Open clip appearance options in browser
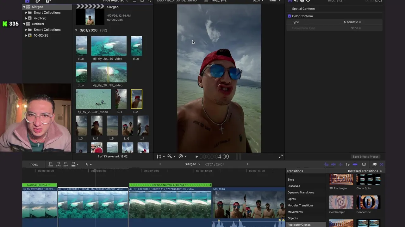405x227 pixels. click(142, 1)
